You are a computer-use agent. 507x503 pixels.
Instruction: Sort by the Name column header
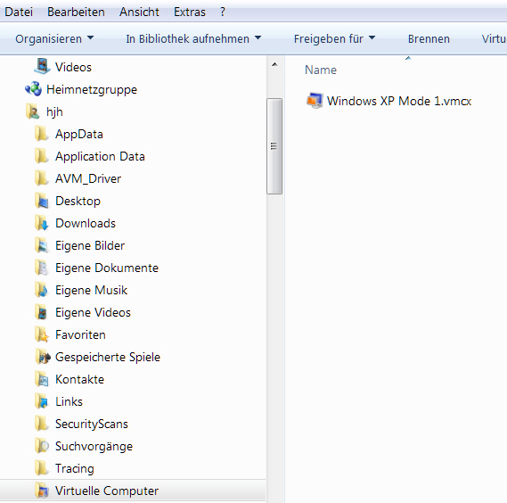pos(321,70)
